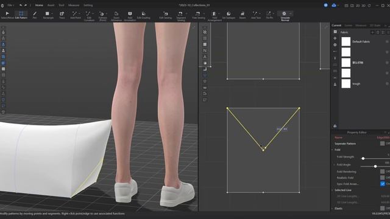The width and height of the screenshot is (390, 219).
Task: Switch to 2D-only window layout
Action: pos(358,5)
